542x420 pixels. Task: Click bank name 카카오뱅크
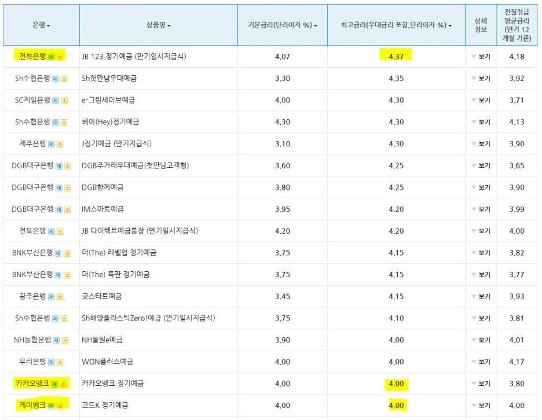[32, 384]
